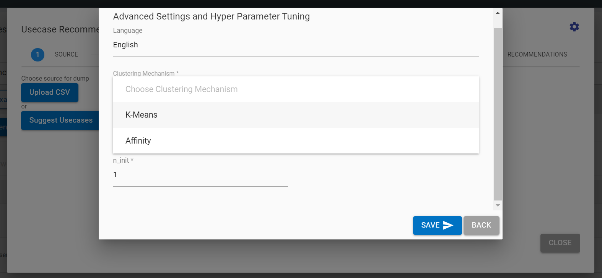This screenshot has width=602, height=278.
Task: Click the Upload CSV button
Action: [x=50, y=92]
